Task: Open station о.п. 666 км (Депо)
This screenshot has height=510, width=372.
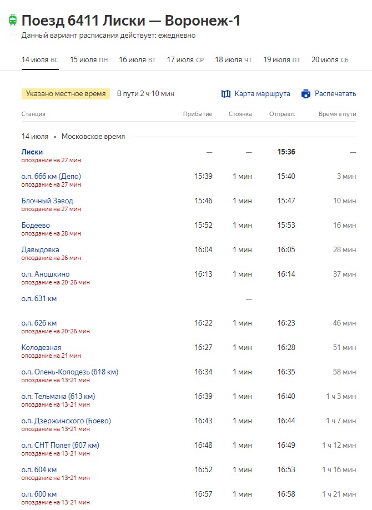Action: click(51, 176)
